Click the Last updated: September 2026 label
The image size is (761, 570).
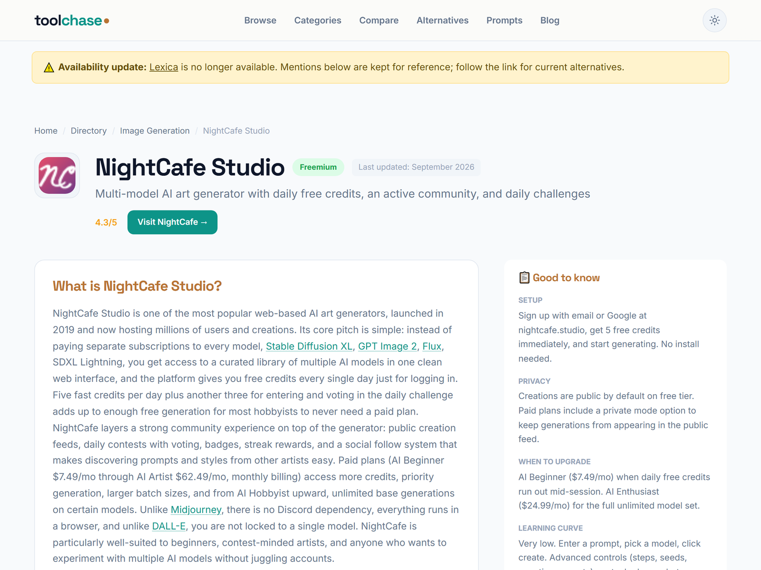416,167
